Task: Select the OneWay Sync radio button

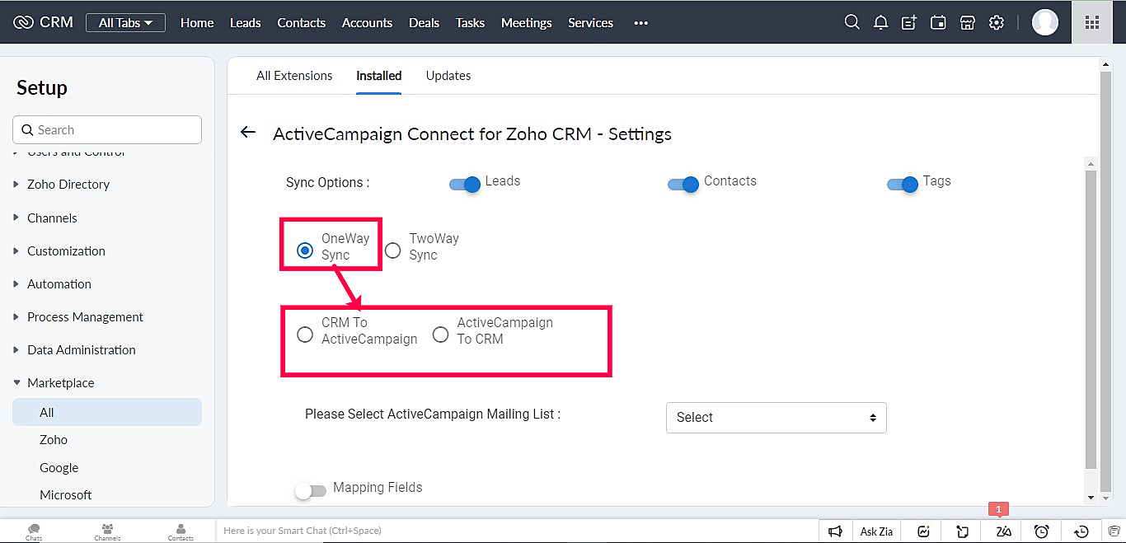Action: [305, 250]
